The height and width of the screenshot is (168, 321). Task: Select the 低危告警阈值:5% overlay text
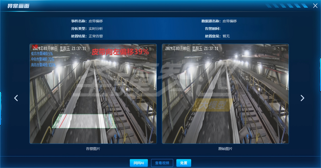point(42,54)
